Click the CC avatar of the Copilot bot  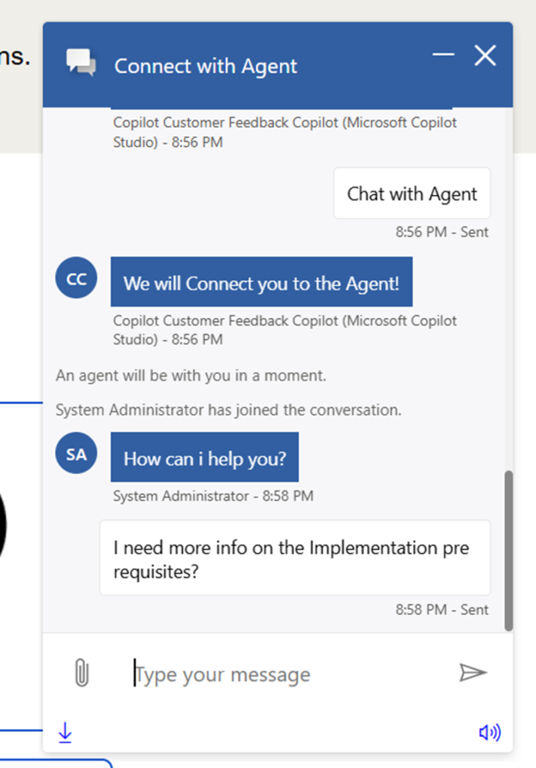point(77,280)
